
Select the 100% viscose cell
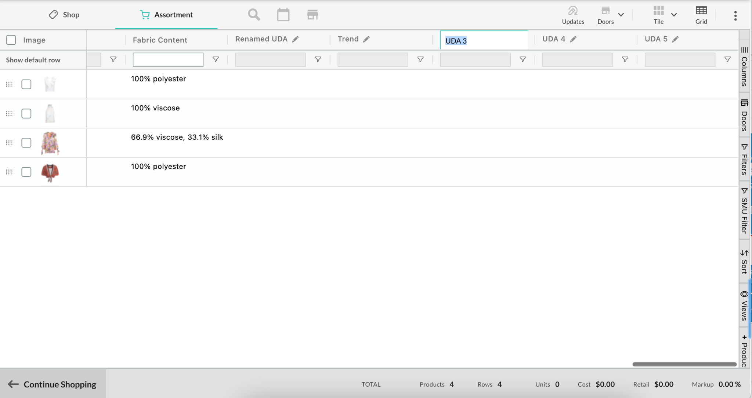(155, 108)
